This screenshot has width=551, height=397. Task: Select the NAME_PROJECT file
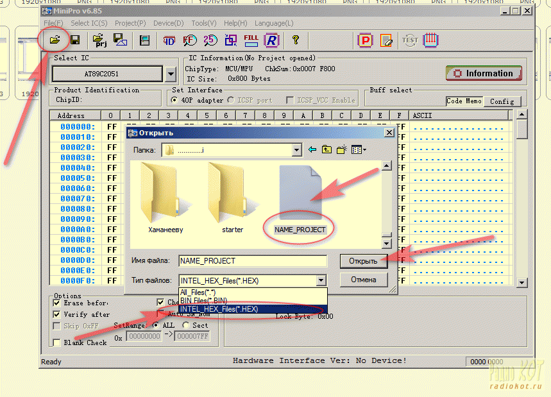point(300,199)
